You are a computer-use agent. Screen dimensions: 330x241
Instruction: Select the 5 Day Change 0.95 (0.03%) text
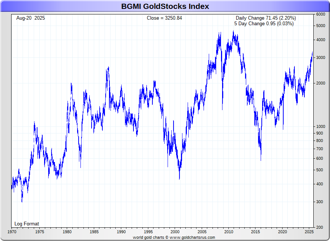[x=264, y=24]
